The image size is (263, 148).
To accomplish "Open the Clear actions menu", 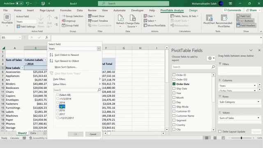I will tap(149, 16).
